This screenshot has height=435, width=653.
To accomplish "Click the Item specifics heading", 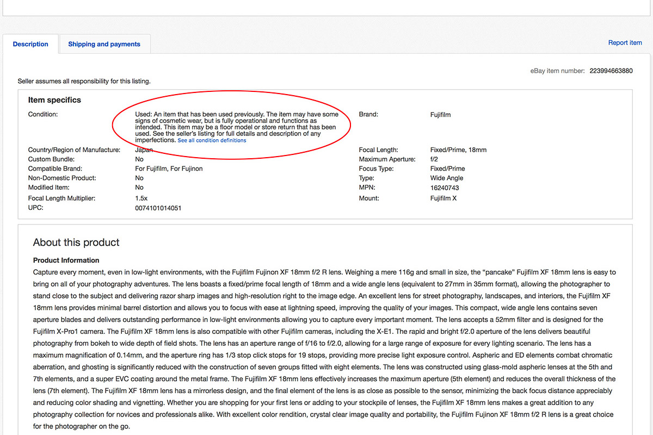I will (54, 100).
